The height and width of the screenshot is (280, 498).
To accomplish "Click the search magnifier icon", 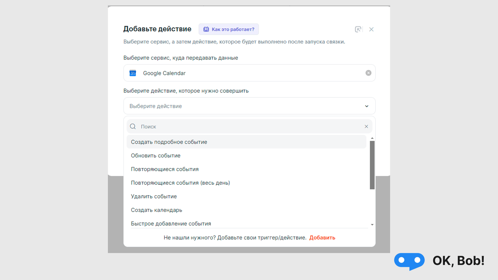I will pos(133,126).
